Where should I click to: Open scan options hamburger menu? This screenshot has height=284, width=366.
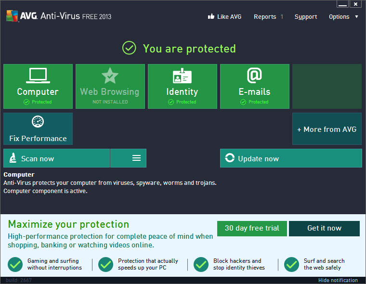click(136, 158)
